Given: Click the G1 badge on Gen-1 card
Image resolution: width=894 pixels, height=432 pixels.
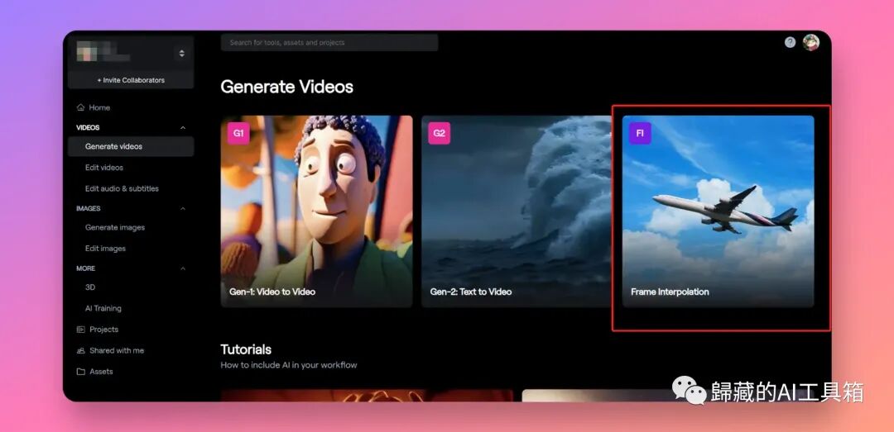Looking at the screenshot, I should coord(238,133).
